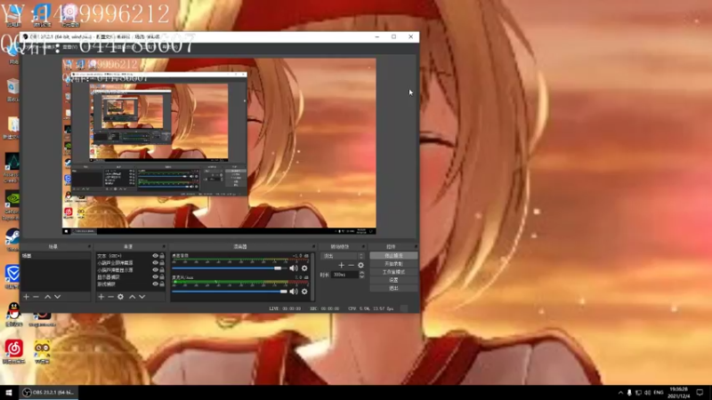Click the Desktop Audio volume slider

pyautogui.click(x=230, y=268)
